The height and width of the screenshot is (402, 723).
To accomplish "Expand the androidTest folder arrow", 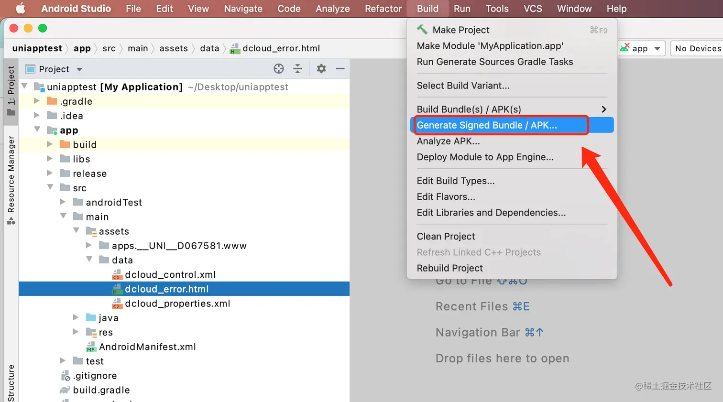I will 63,202.
